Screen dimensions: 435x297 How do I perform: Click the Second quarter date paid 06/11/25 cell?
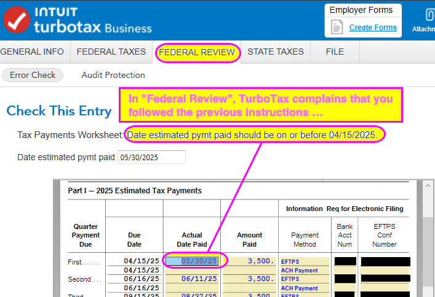(192, 279)
